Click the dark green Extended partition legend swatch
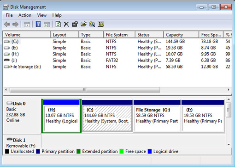The height and width of the screenshot is (167, 235). (78, 151)
